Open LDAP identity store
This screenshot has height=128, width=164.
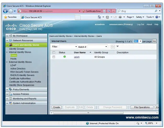pyautogui.click(x=13, y=65)
